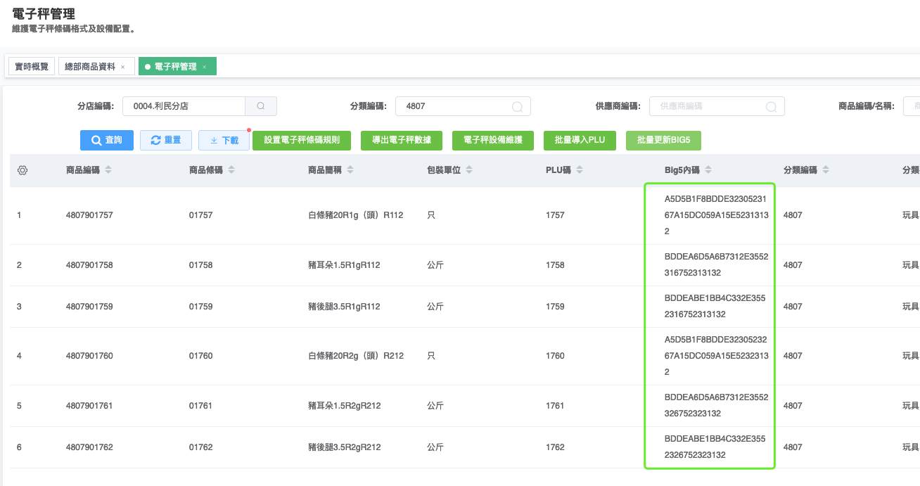Click the table settings gear icon
This screenshot has width=920, height=486.
pyautogui.click(x=23, y=170)
